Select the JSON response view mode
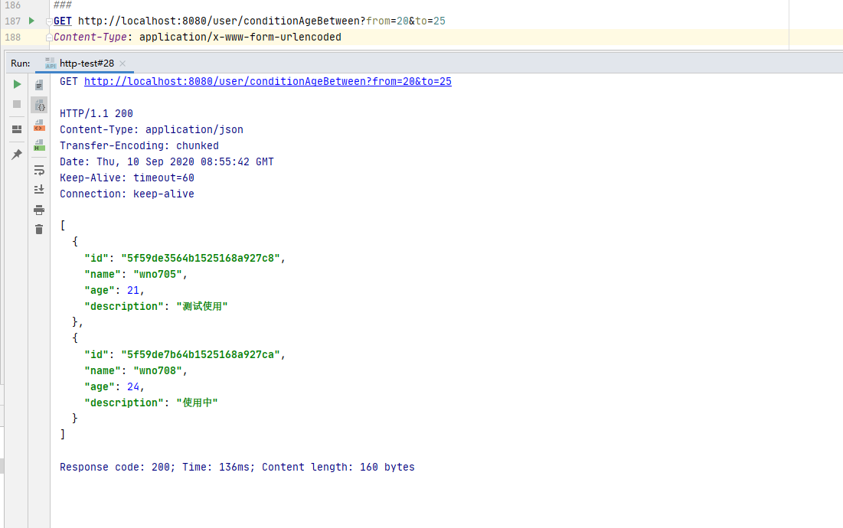 [39, 106]
